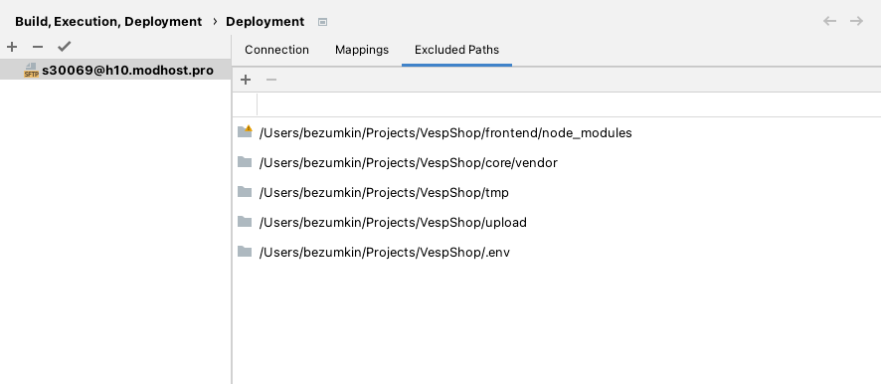Select the VespShop/.env excluded path
Viewport: 881px width, 384px height.
556,252
